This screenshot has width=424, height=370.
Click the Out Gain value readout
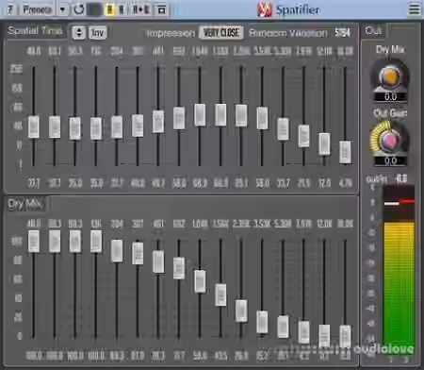point(390,161)
